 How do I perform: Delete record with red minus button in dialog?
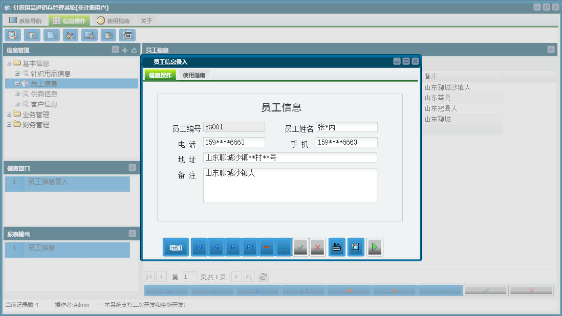coord(267,247)
